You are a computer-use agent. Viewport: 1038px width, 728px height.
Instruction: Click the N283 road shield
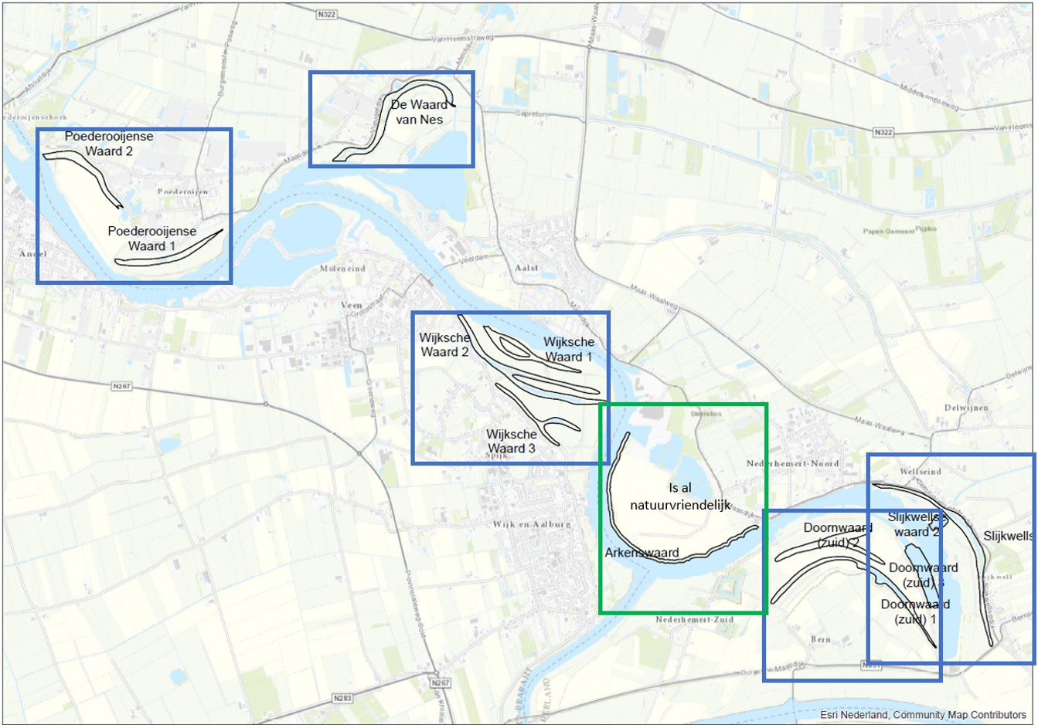click(x=342, y=698)
